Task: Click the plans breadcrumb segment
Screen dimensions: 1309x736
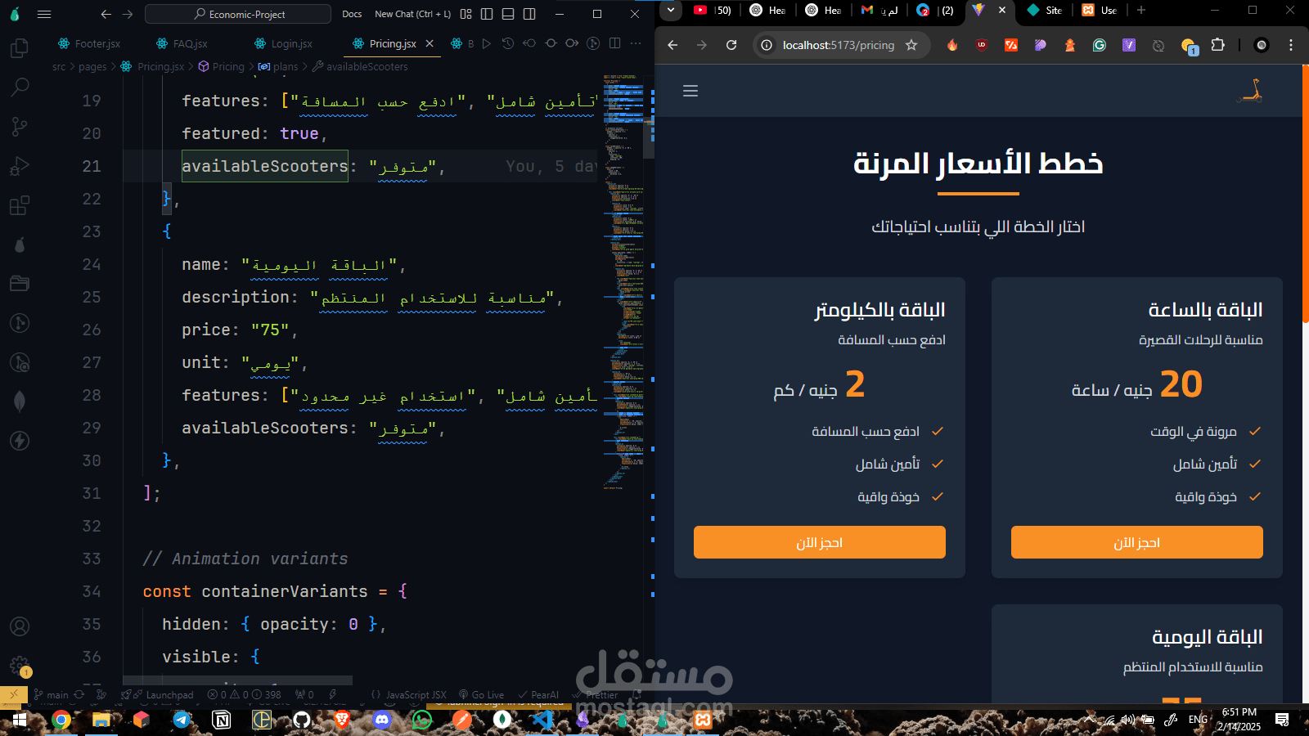Action: [x=286, y=67]
